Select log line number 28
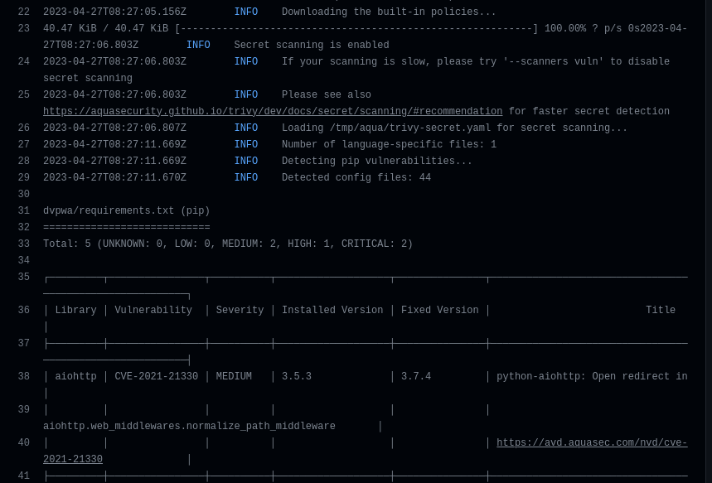Screen dimensions: 712x483 coord(23,162)
